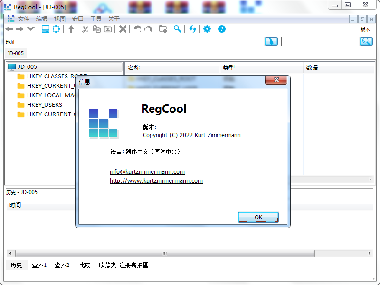Click the 版本 label at toolbar right
Screen dimensions: 380x285
click(x=365, y=29)
